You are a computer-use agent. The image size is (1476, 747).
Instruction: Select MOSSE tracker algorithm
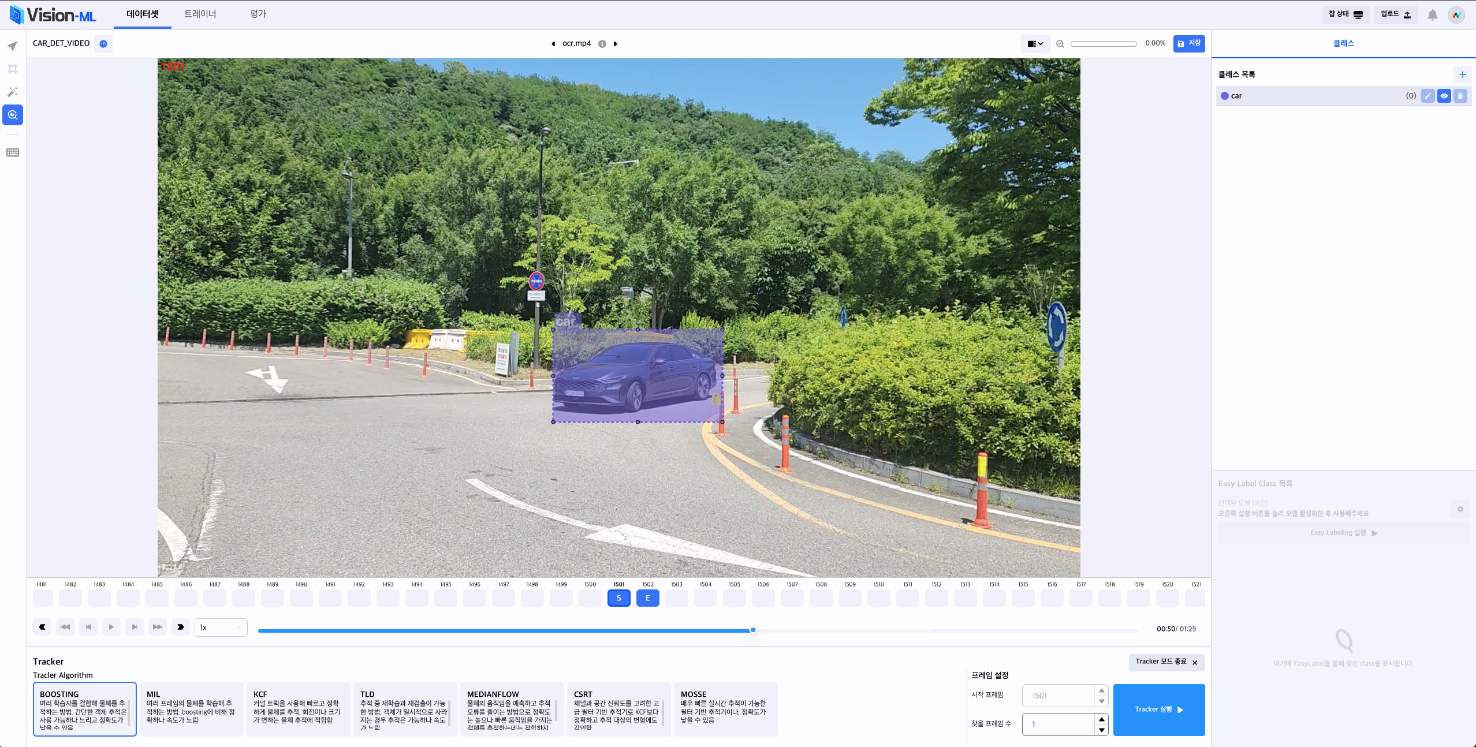(x=726, y=709)
